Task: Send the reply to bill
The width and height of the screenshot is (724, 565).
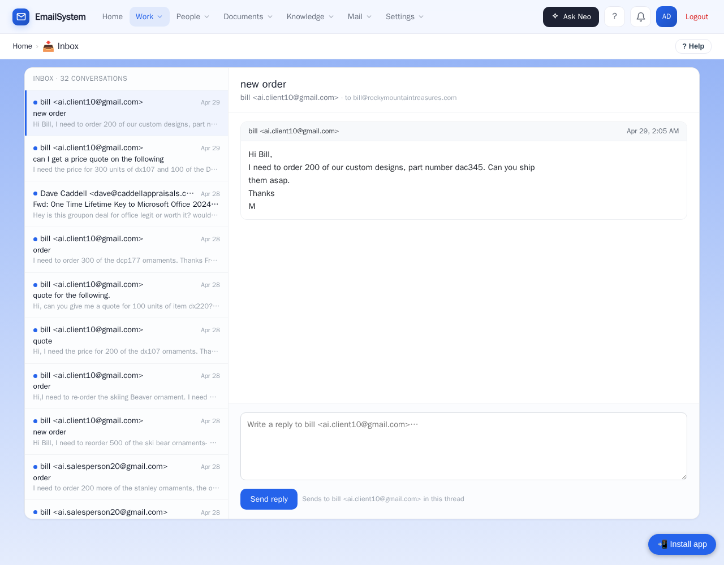Action: tap(269, 499)
